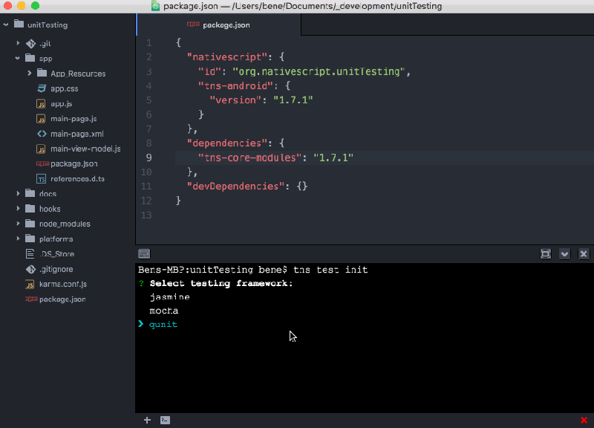Hide the terminal panel using the down chevron
Screen dimensions: 594x428
[x=566, y=253]
